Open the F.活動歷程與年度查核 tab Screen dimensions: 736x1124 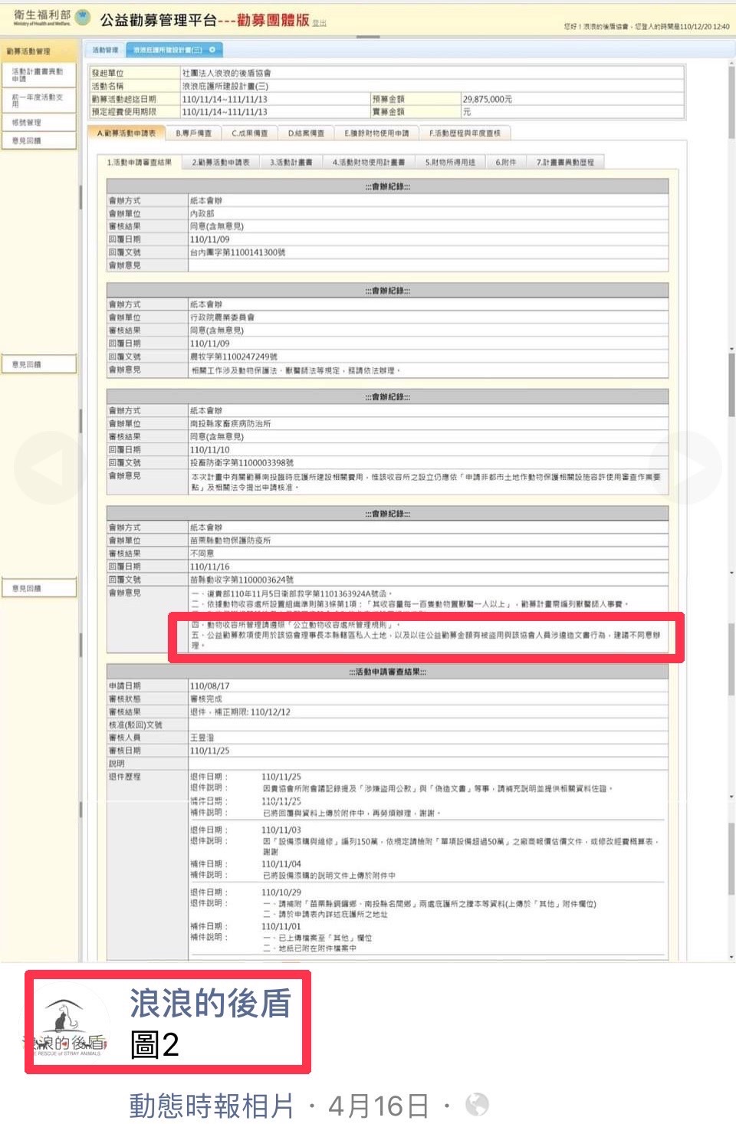pyautogui.click(x=465, y=133)
